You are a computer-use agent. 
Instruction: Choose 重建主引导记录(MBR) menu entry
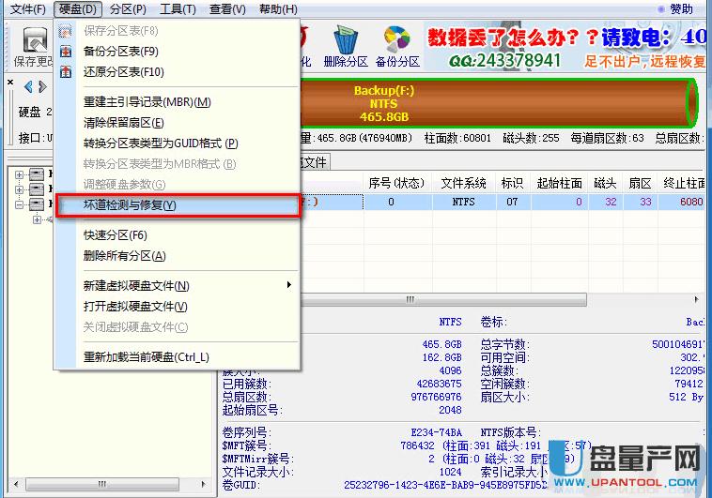click(x=147, y=101)
